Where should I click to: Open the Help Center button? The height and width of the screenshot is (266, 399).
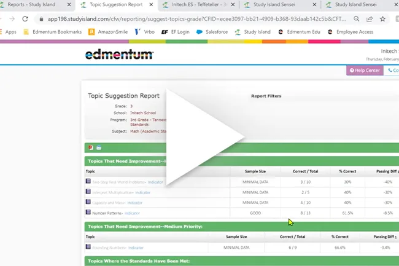click(x=365, y=71)
